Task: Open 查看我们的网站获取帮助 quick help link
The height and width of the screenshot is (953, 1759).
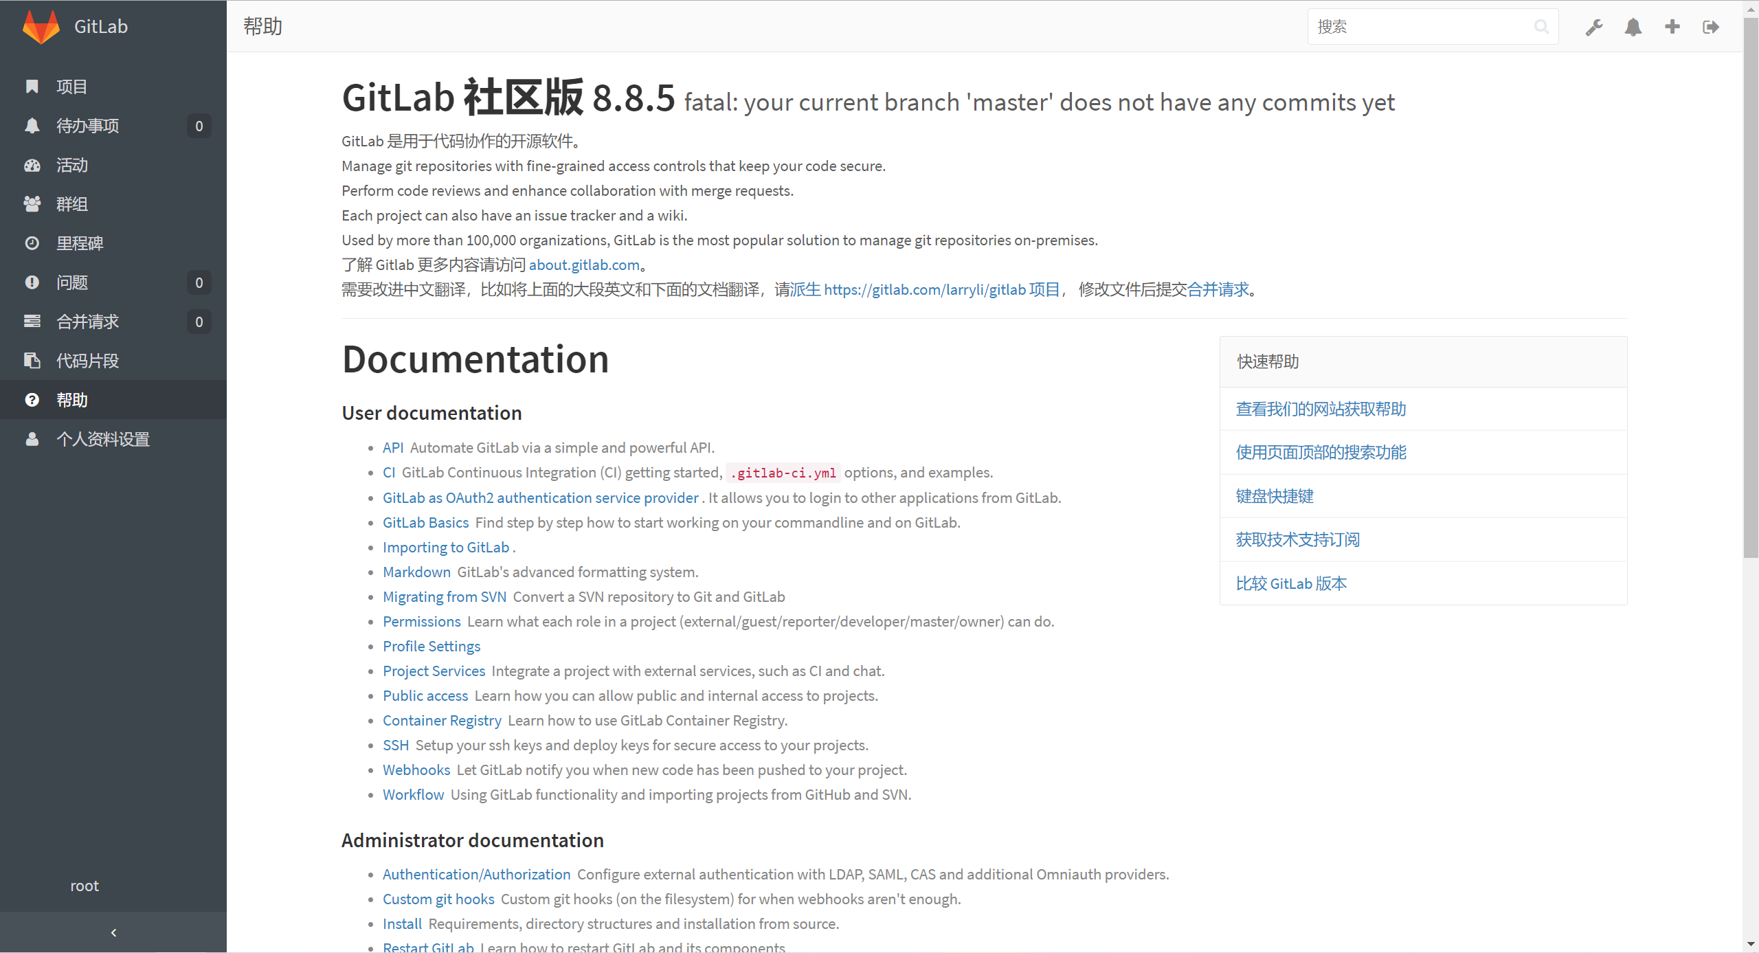Action: (x=1321, y=410)
